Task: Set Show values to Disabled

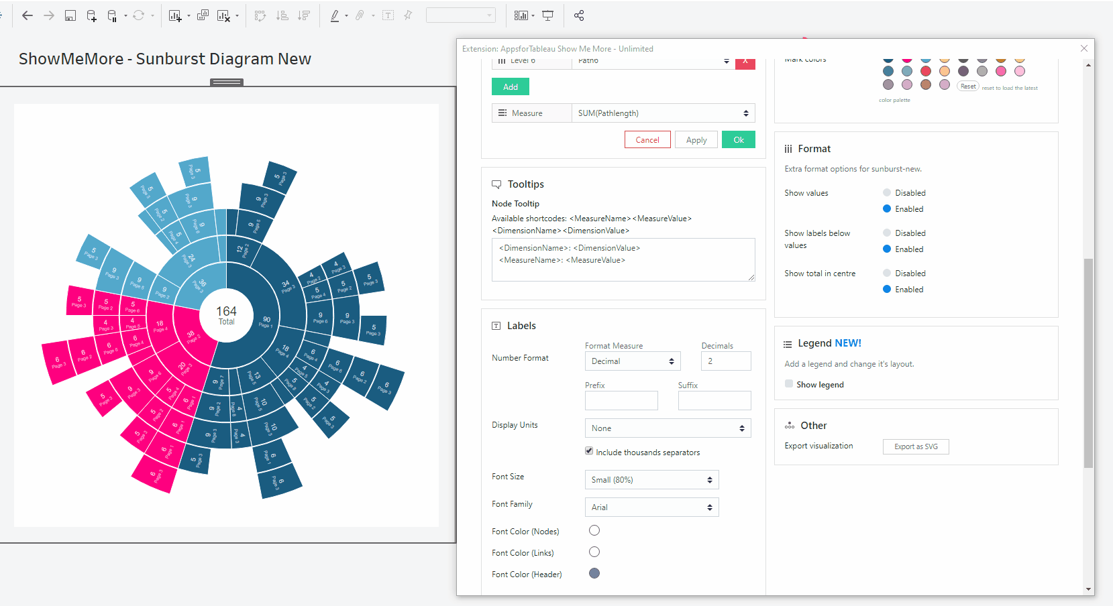Action: 887,193
